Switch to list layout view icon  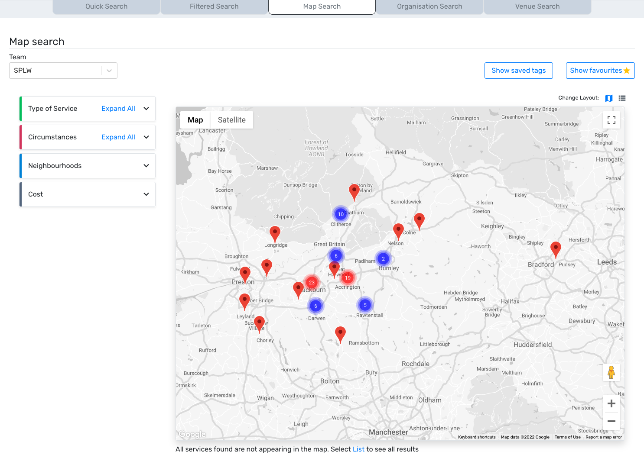pyautogui.click(x=622, y=98)
